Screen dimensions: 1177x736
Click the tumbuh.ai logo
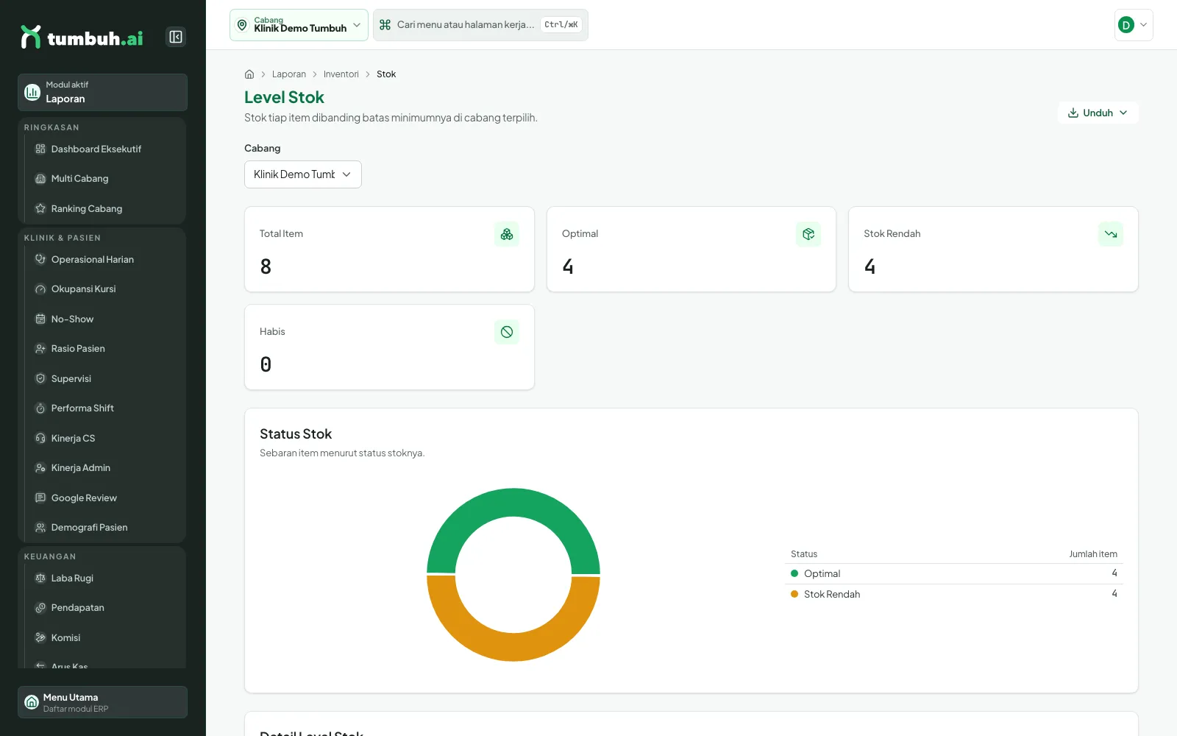tap(82, 37)
